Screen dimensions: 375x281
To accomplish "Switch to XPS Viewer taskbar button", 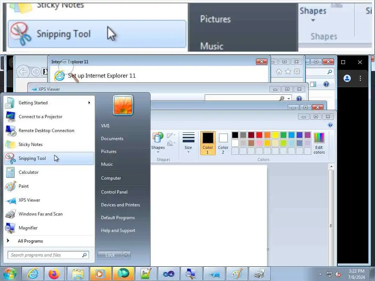I will click(x=214, y=274).
